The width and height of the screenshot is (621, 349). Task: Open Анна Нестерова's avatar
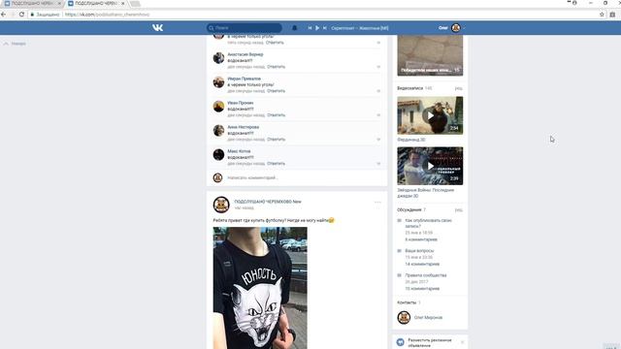(218, 130)
